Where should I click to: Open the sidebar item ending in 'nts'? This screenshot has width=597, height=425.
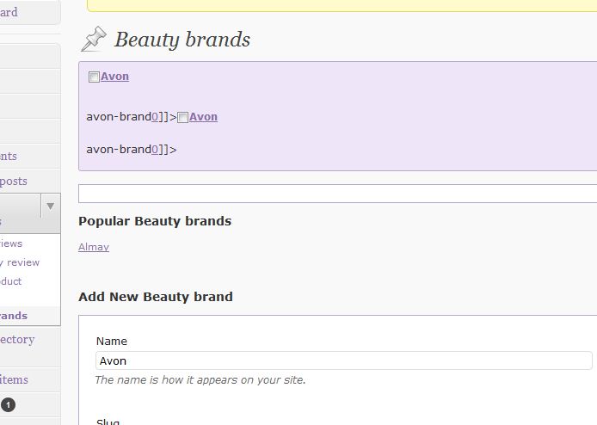(x=9, y=156)
